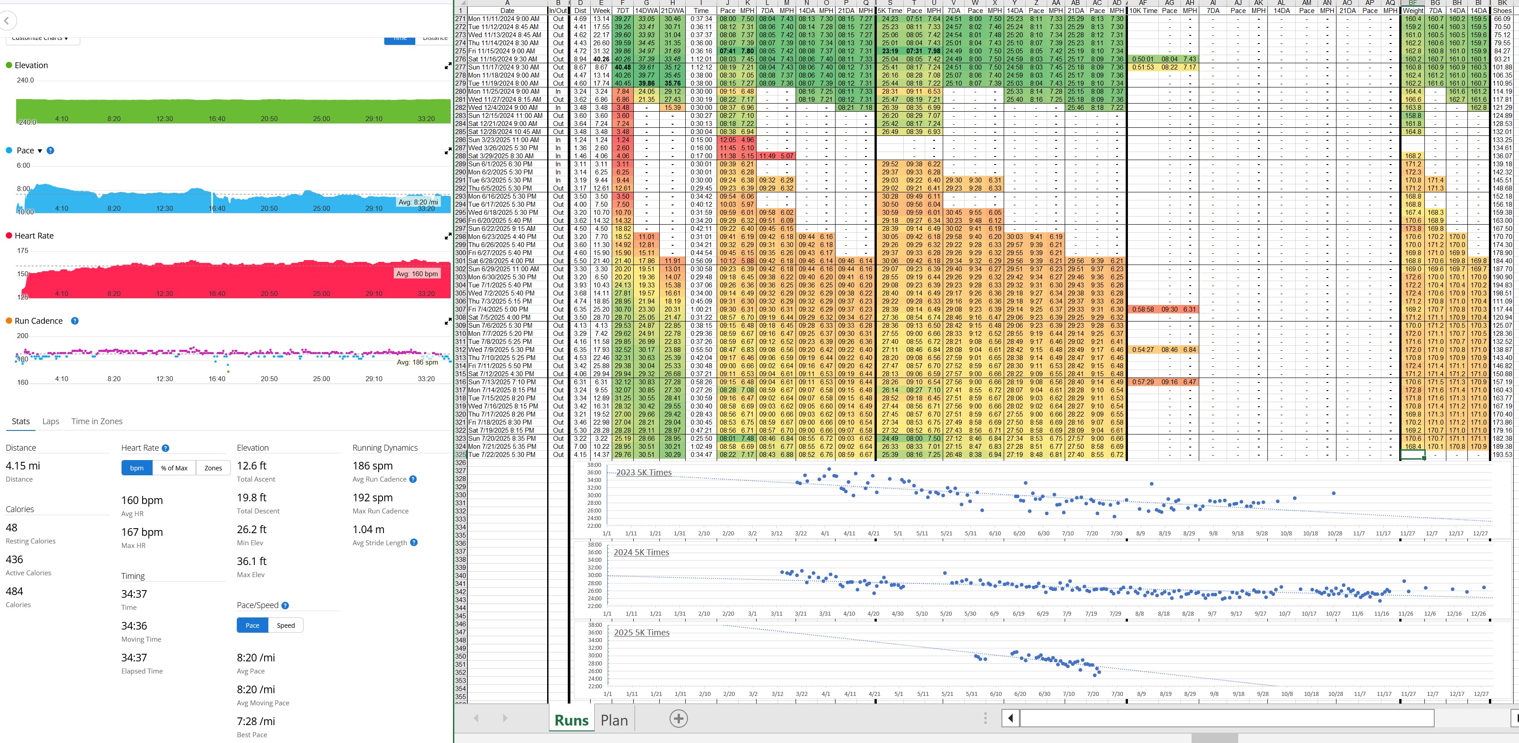Click the Date header cell
Viewport: 1519px width, 743px height.
point(507,11)
